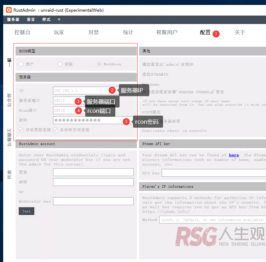The height and width of the screenshot is (262, 266).
Task: Click the 我的STEAMID label
Action: [155, 74]
